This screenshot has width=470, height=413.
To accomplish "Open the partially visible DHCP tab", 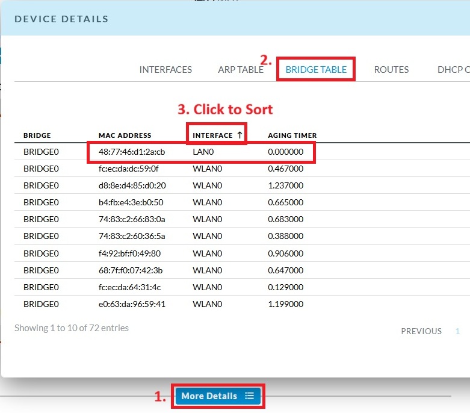I will (453, 70).
